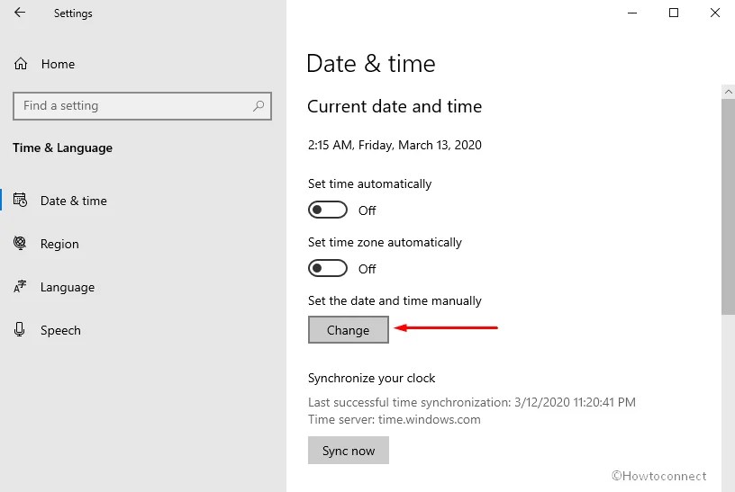Viewport: 735px width, 492px height.
Task: Click the Sync now button
Action: click(x=349, y=451)
